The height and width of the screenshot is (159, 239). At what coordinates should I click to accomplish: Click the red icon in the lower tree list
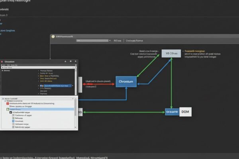pyautogui.click(x=8, y=103)
